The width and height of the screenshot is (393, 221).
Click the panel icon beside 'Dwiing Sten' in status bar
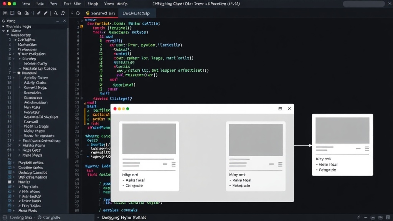pyautogui.click(x=5, y=218)
